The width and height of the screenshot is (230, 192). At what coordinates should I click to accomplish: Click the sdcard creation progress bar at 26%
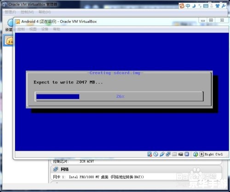tap(119, 96)
